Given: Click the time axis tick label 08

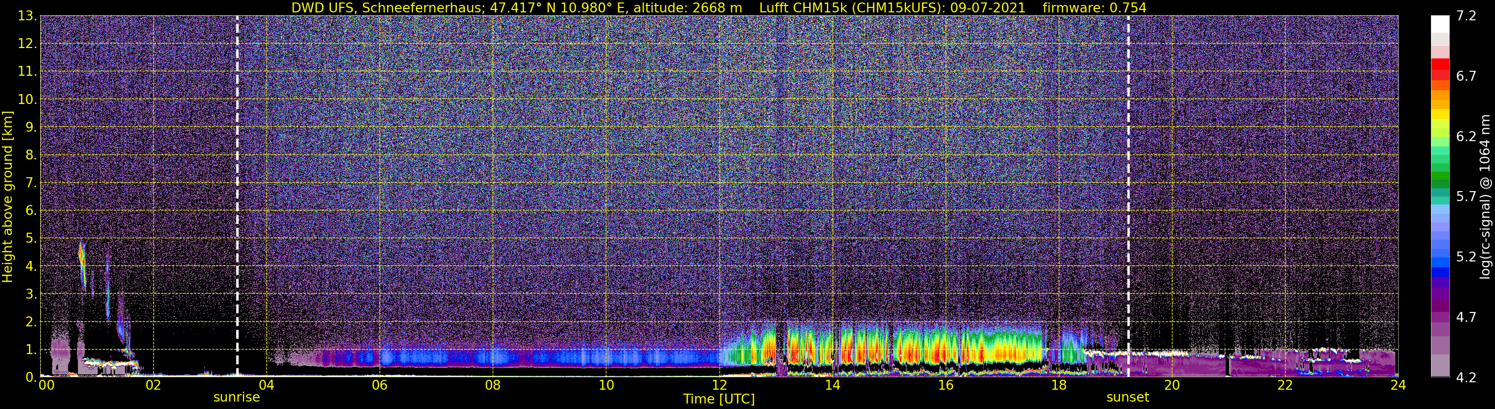Looking at the screenshot, I should tap(493, 386).
